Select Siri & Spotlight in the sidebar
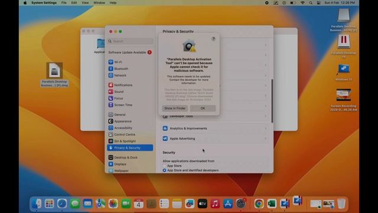 (122, 141)
